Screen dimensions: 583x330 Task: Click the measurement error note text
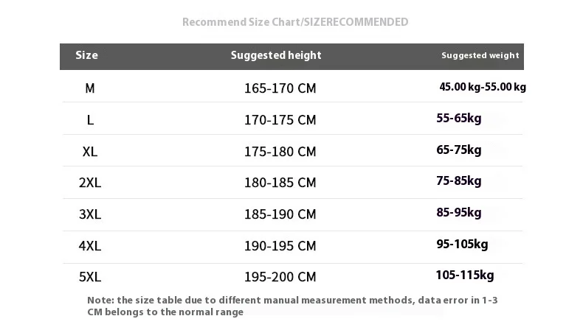tap(292, 306)
